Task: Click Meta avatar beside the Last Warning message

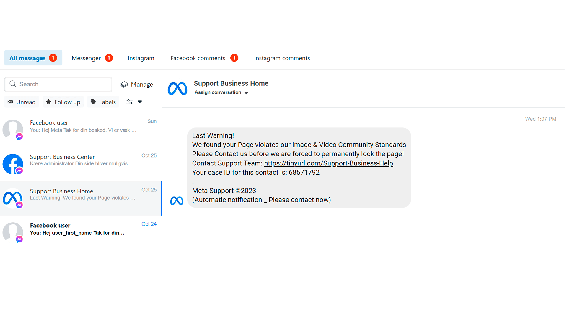Action: [177, 201]
